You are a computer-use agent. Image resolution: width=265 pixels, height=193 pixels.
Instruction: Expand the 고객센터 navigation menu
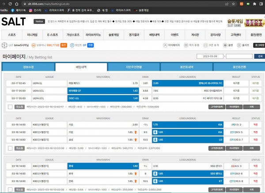pos(235,34)
